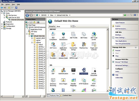Click Open Feature in Actions pane
Viewport: 139px width, 101px height.
(120, 23)
